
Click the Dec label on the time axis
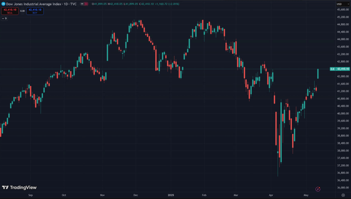(x=136, y=195)
